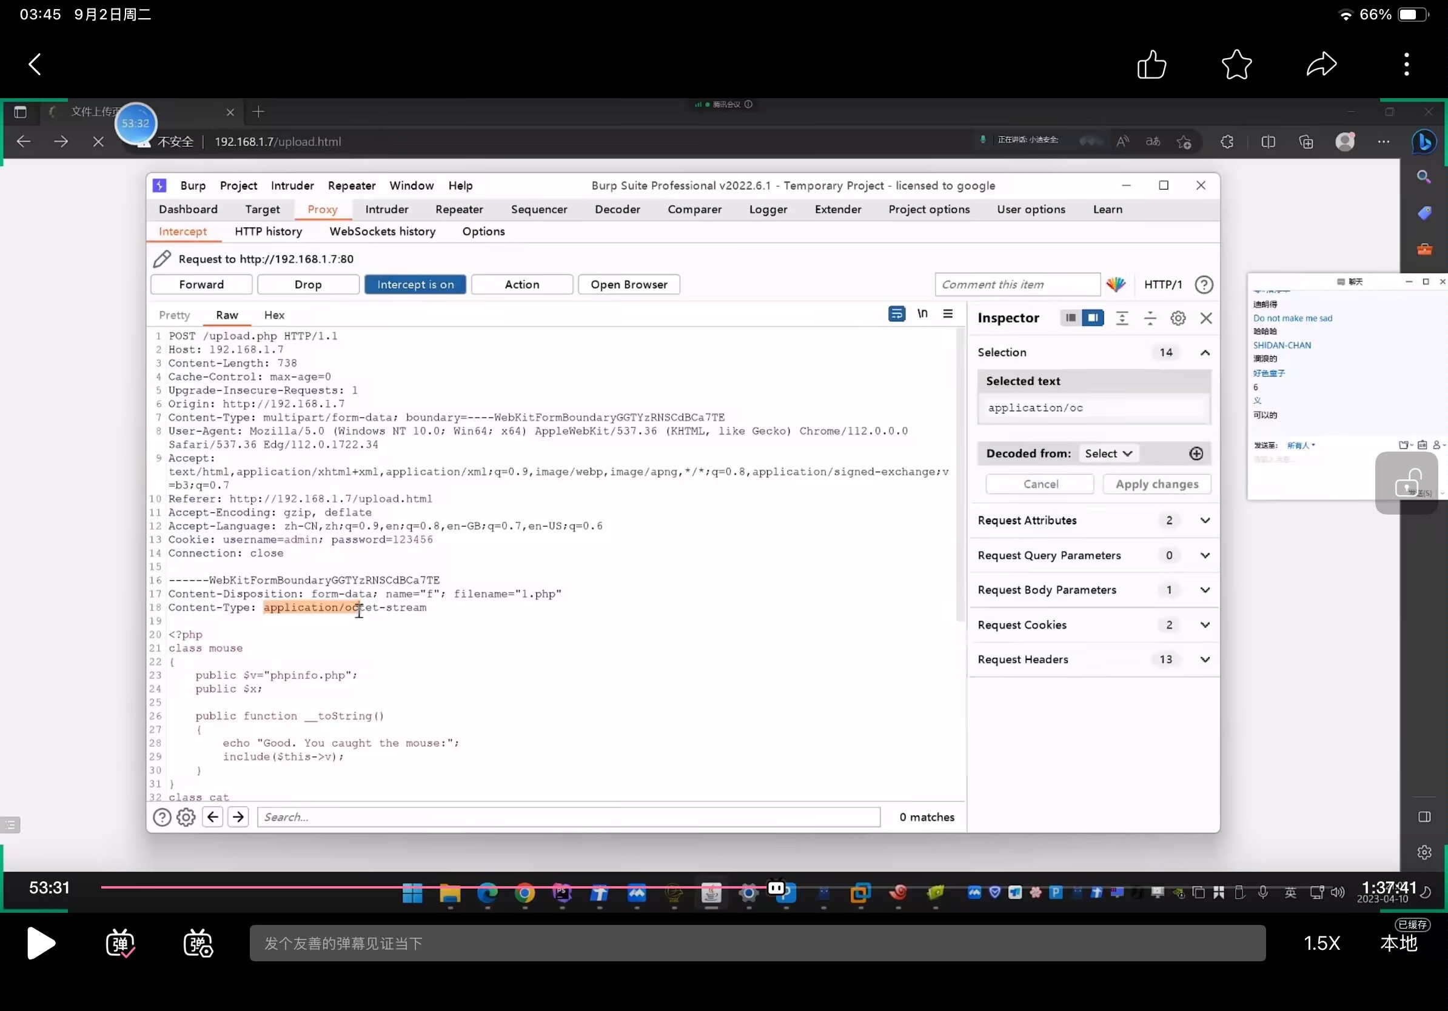Open the Project menu
1448x1011 pixels.
(x=238, y=185)
